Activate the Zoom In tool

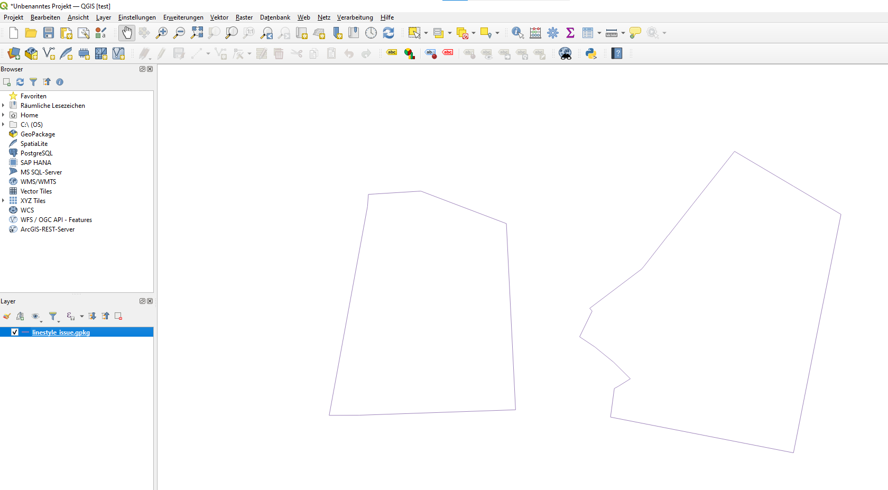[x=161, y=32]
